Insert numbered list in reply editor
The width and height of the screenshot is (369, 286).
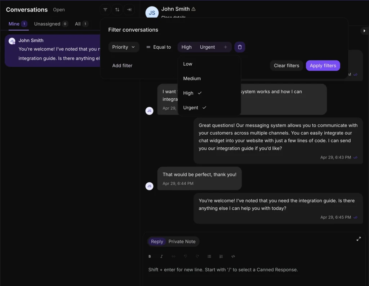221,256
